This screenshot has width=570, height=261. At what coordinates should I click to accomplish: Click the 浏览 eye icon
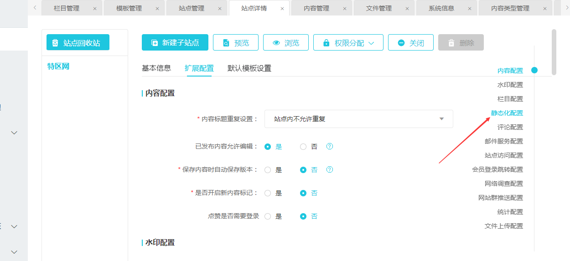click(276, 43)
